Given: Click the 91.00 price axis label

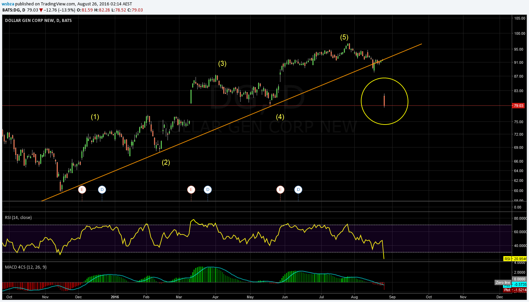Looking at the screenshot, I should point(519,62).
